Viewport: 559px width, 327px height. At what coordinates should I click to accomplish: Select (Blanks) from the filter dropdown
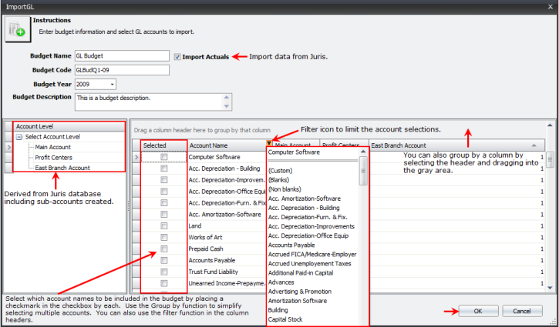click(281, 180)
